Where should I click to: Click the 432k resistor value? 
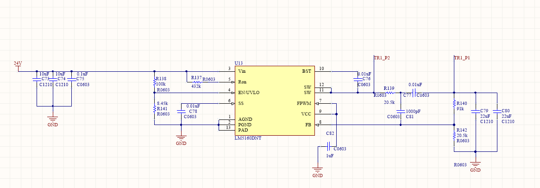coord(195,86)
